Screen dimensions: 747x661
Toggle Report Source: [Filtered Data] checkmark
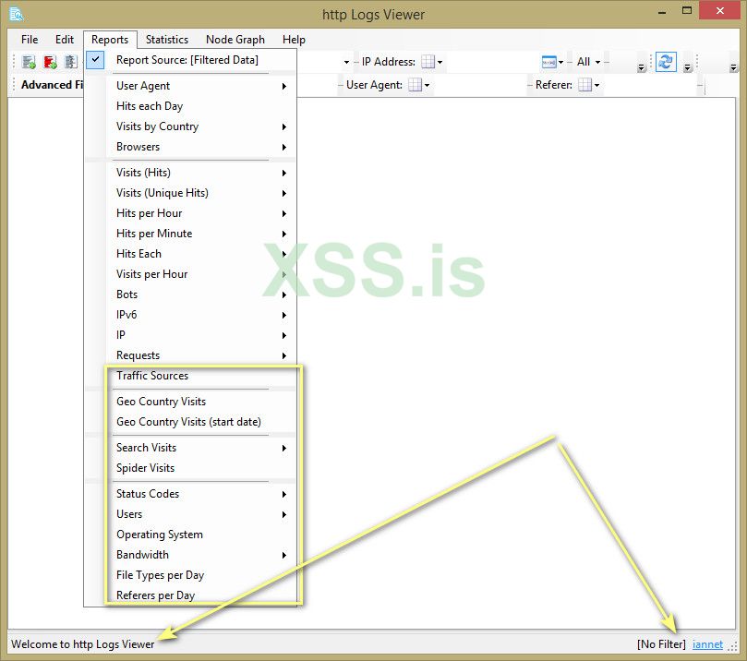(x=95, y=60)
